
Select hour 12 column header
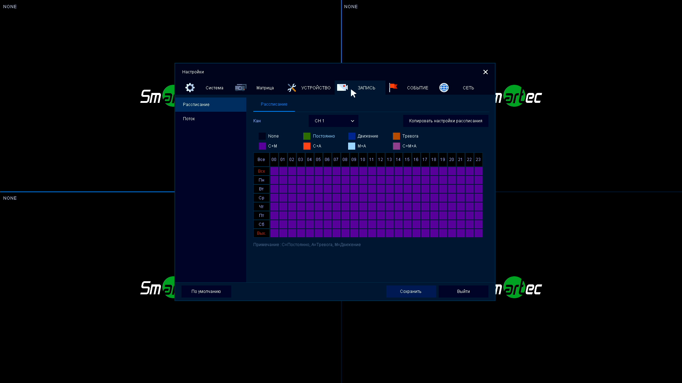coord(380,160)
